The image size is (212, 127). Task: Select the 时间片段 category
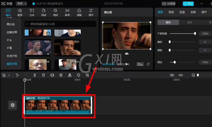tap(12, 56)
